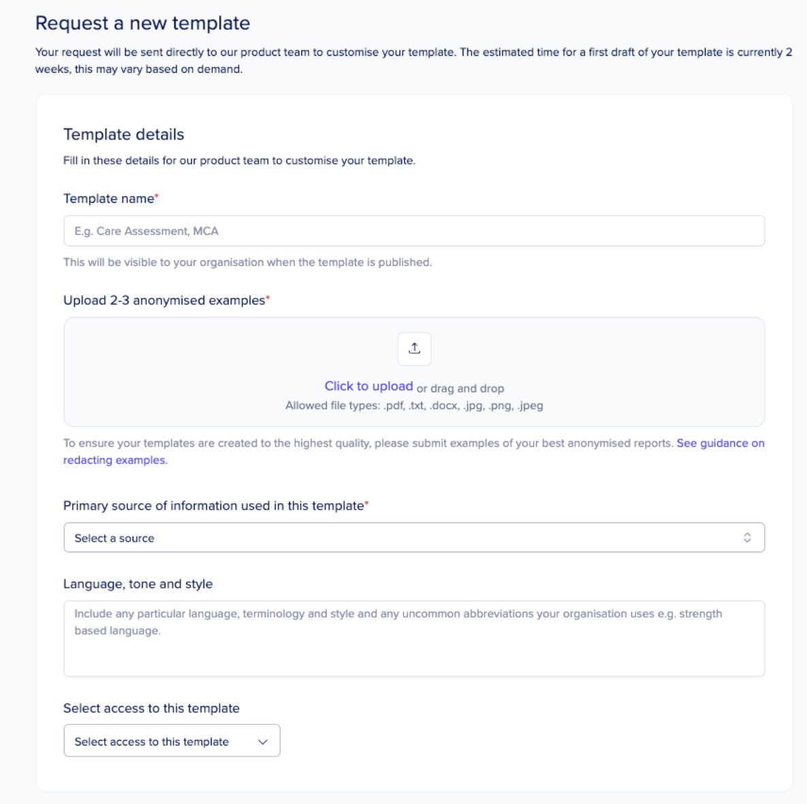The image size is (807, 804).
Task: Open 'See guidance on redacting examples' link
Action: click(x=720, y=443)
